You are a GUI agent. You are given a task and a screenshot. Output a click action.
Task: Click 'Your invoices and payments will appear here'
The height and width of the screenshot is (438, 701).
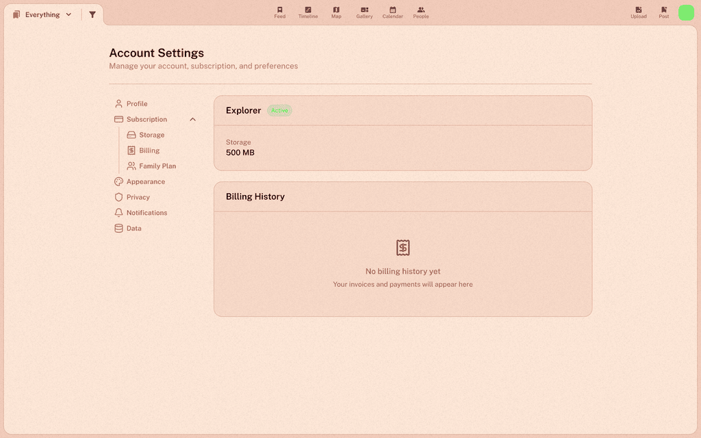point(403,284)
